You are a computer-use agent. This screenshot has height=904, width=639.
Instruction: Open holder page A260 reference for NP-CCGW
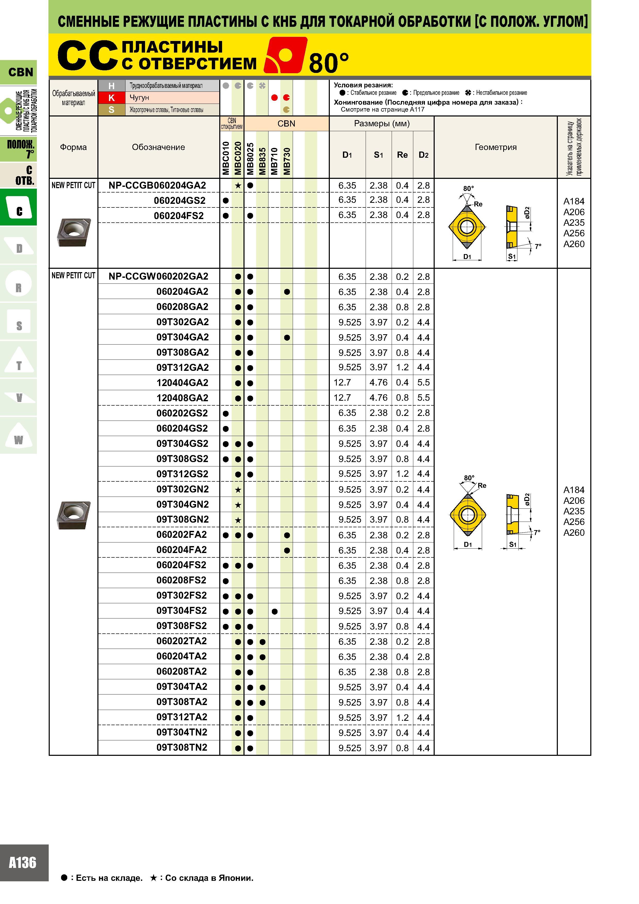(x=574, y=533)
